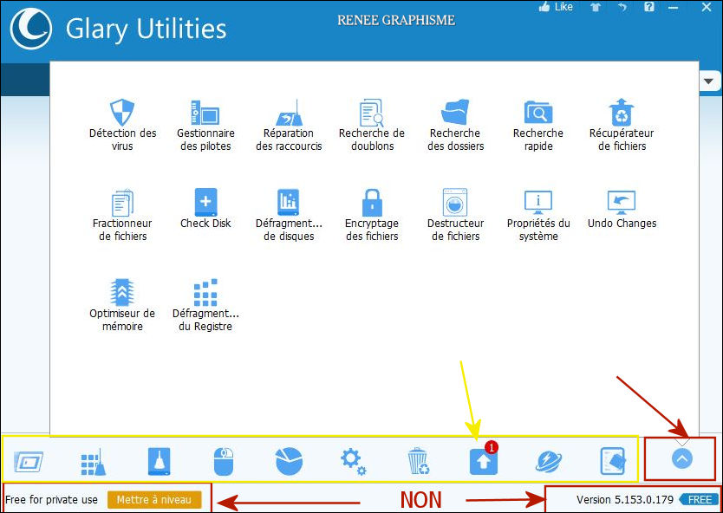The width and height of the screenshot is (723, 513).
Task: Open the Détection des virus tool
Action: pyautogui.click(x=122, y=125)
